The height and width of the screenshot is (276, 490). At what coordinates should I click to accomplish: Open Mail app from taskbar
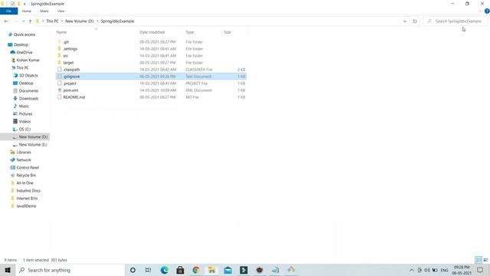coord(228,270)
